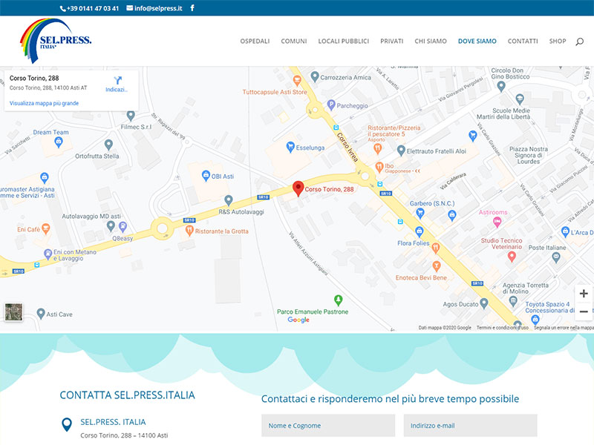This screenshot has width=594, height=445.
Task: Click the Asti Cave marker
Action: pos(41,313)
